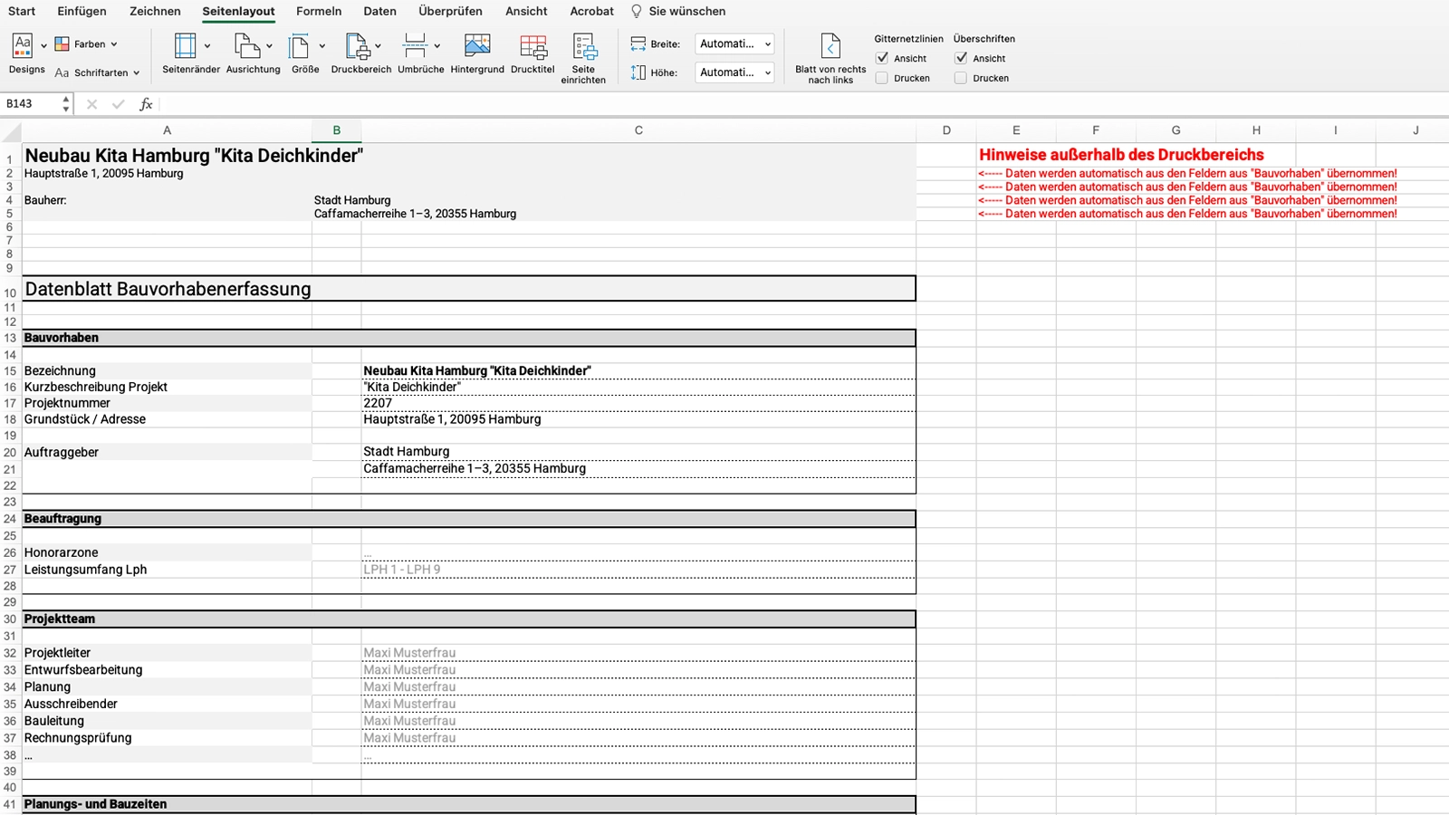The image size is (1449, 815).
Task: Click the Breite width icon
Action: pos(638,43)
